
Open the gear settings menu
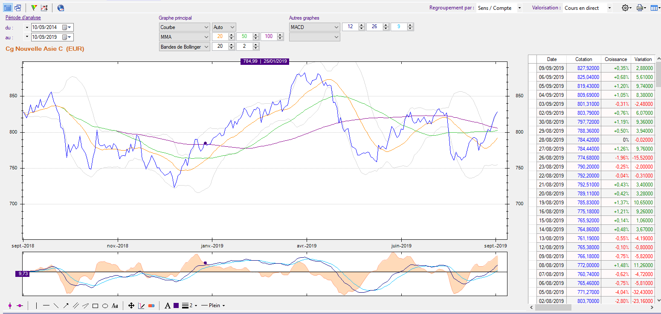click(626, 8)
